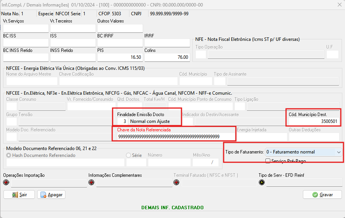Click the Vr.Serviços input field
This screenshot has width=345, height=218.
point(26,28)
